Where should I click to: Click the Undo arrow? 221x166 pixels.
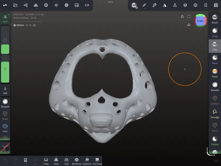[x=5, y=161]
